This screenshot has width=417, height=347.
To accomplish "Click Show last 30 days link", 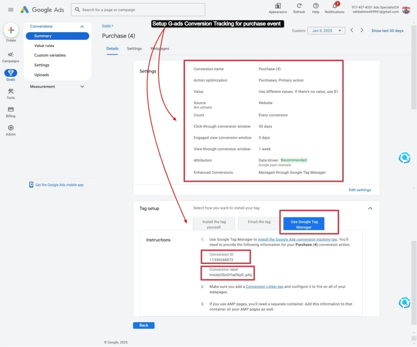I will click(x=387, y=31).
